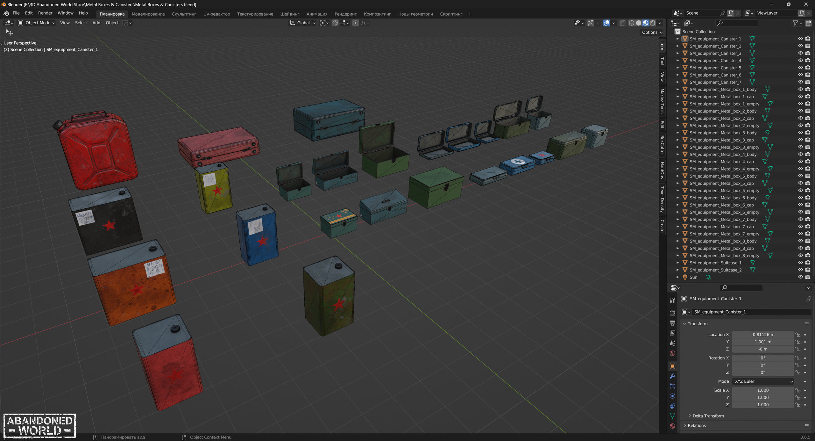Disable rendering of SM_equipment_Canister_5
The image size is (815, 441).
(x=808, y=68)
